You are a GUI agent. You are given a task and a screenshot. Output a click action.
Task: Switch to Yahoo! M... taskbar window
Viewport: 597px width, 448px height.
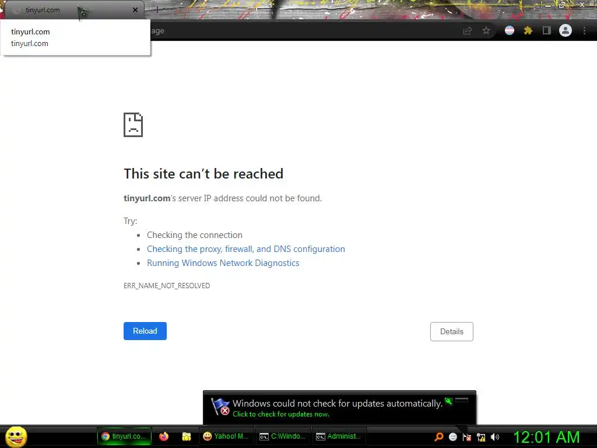pos(226,436)
